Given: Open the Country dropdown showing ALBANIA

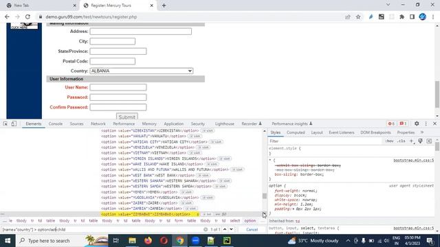Looking at the screenshot, I should click(x=141, y=71).
